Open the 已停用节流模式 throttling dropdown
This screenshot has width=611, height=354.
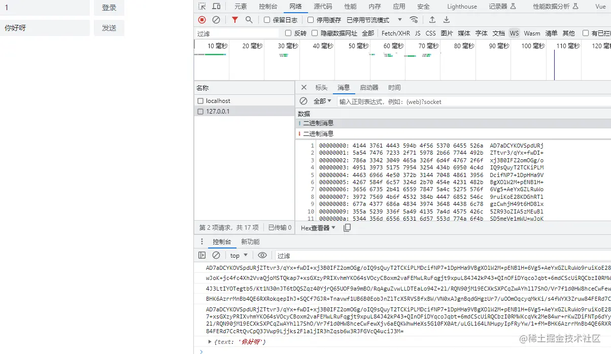coord(374,20)
